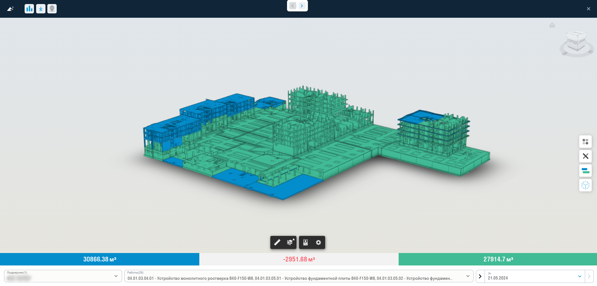The image size is (597, 286).
Task: Close the viewer with top-right X
Action: coord(589,9)
